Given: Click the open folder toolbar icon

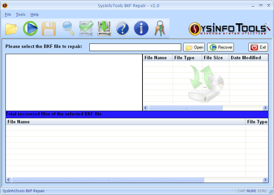Looking at the screenshot, I should coord(12,29).
